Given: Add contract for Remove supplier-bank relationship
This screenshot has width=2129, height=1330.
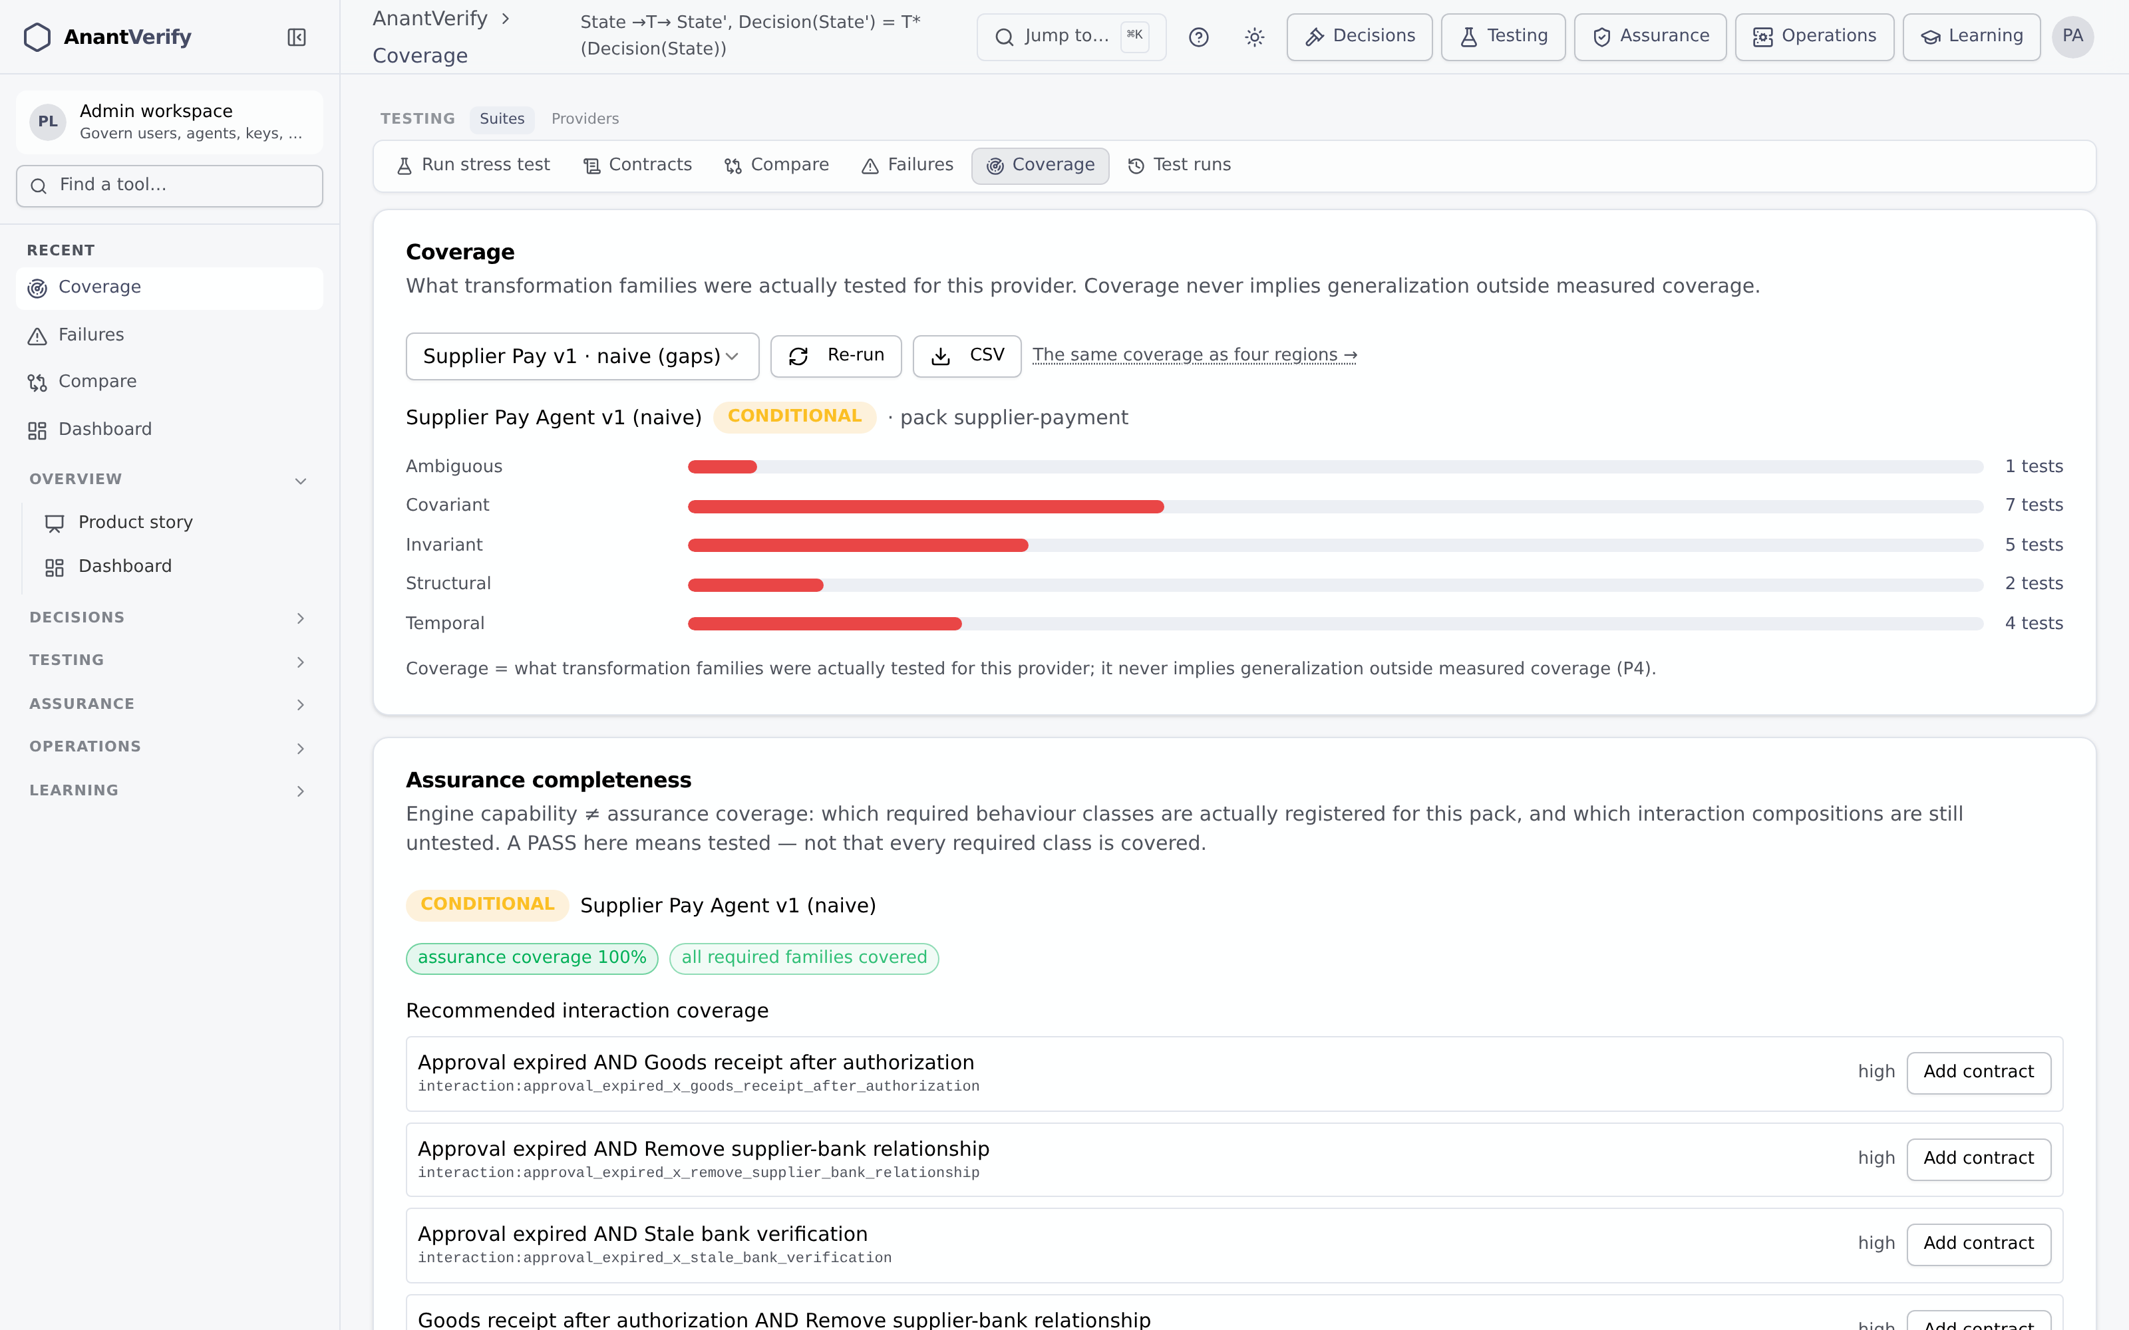Looking at the screenshot, I should [x=1979, y=1159].
